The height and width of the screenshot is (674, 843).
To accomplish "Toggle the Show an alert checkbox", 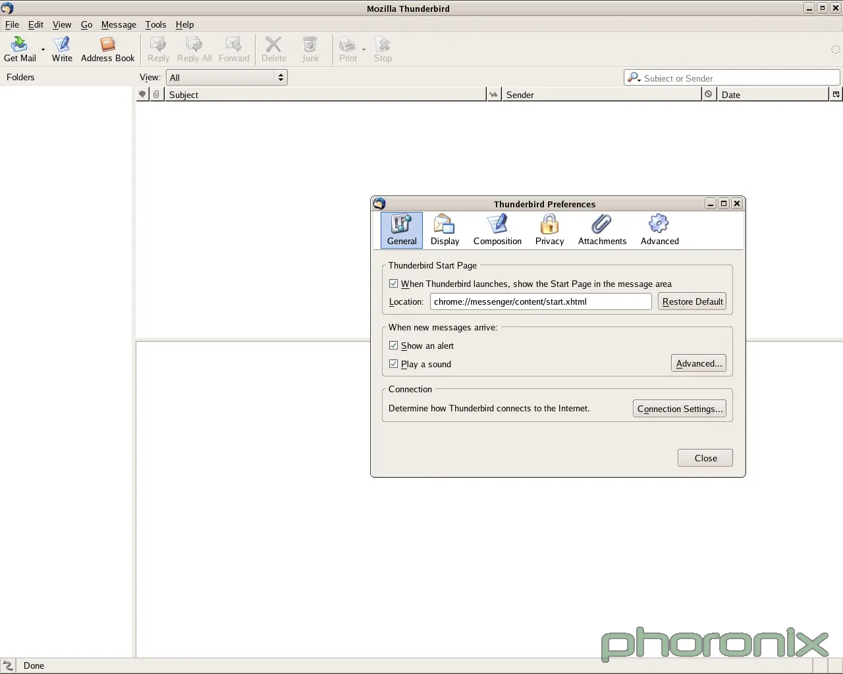I will (394, 346).
